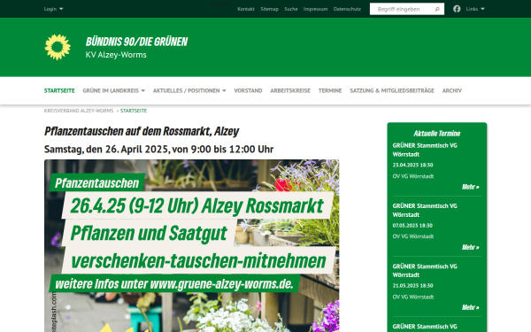Viewport: 531px width, 332px height.
Task: Open Stammtisch event dated 23.04.2025
Action: (x=425, y=150)
